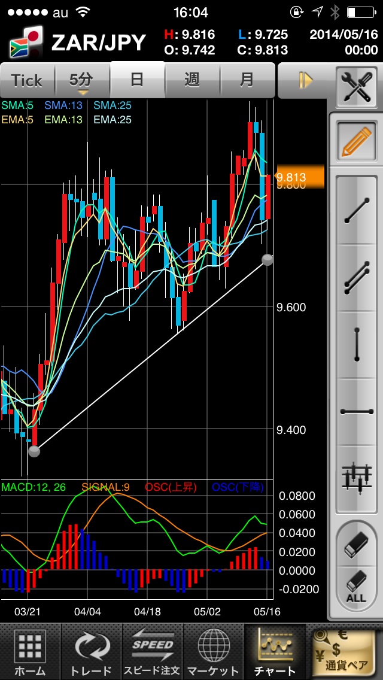
Task: Select the daily 日 tab
Action: pyautogui.click(x=138, y=80)
